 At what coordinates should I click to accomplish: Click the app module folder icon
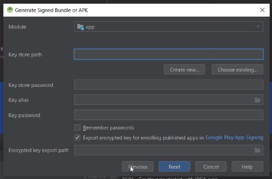coord(80,27)
